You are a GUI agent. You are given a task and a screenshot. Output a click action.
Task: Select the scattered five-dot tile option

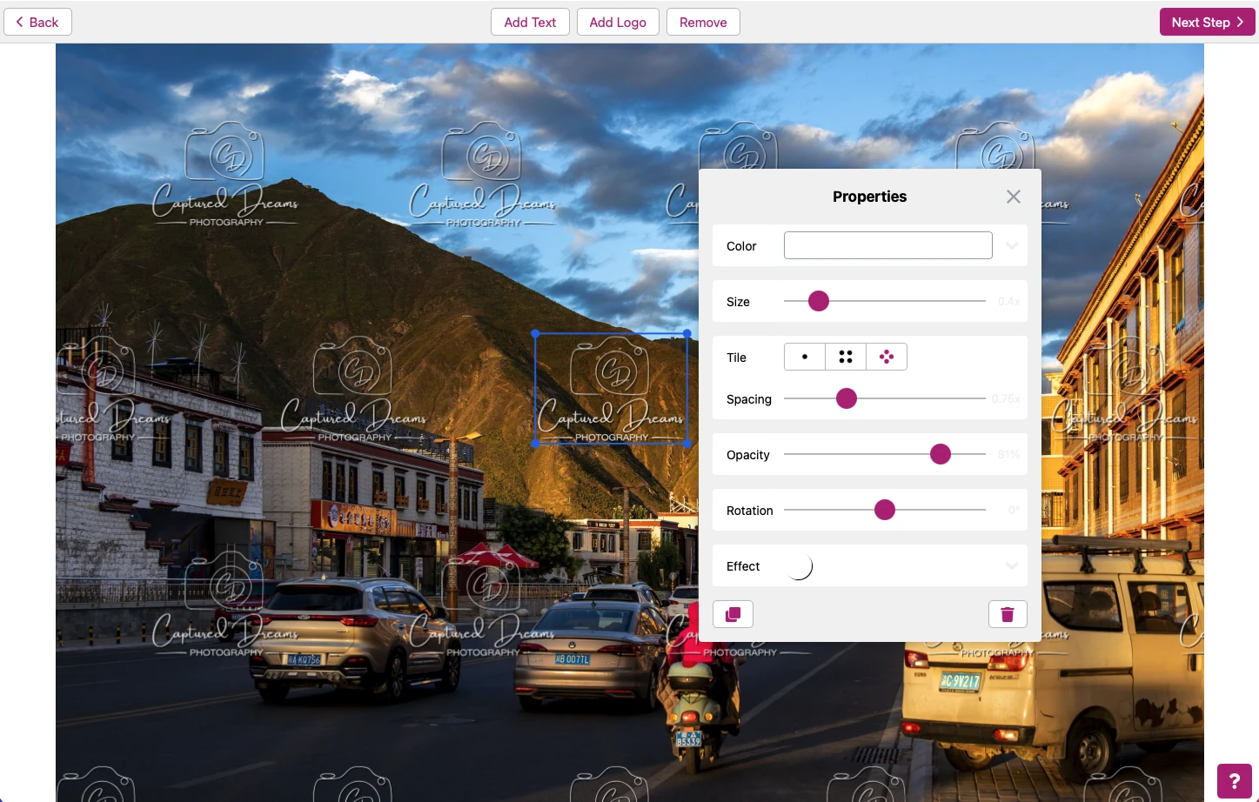887,357
